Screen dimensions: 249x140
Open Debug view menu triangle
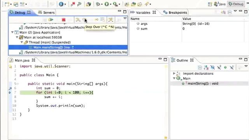(125, 18)
